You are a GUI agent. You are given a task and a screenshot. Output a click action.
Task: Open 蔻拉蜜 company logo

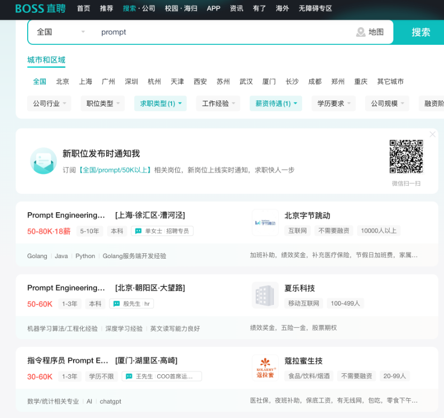(265, 368)
